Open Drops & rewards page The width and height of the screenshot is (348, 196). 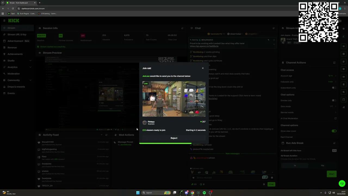pos(17,87)
